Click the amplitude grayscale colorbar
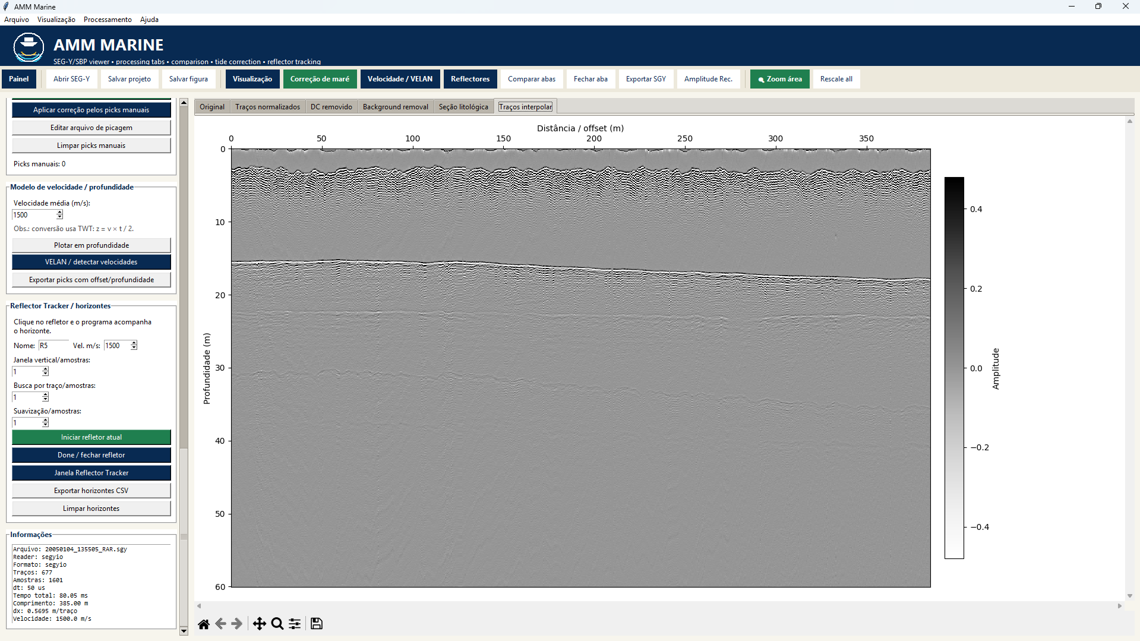 [954, 368]
